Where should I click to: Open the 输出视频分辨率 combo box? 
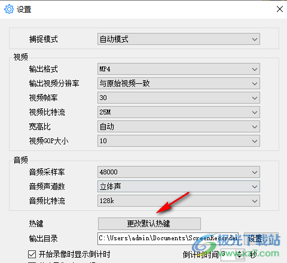179,83
